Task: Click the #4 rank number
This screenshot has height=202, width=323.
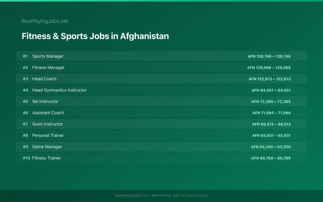Action: pyautogui.click(x=25, y=90)
